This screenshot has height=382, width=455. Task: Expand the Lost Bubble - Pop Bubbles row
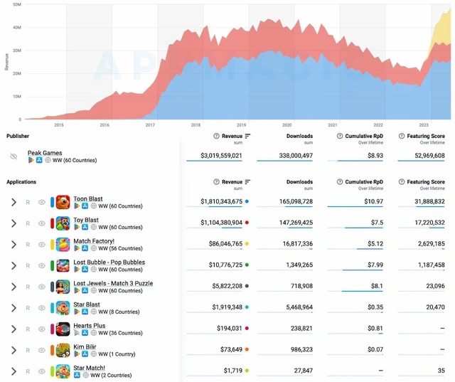click(x=14, y=266)
